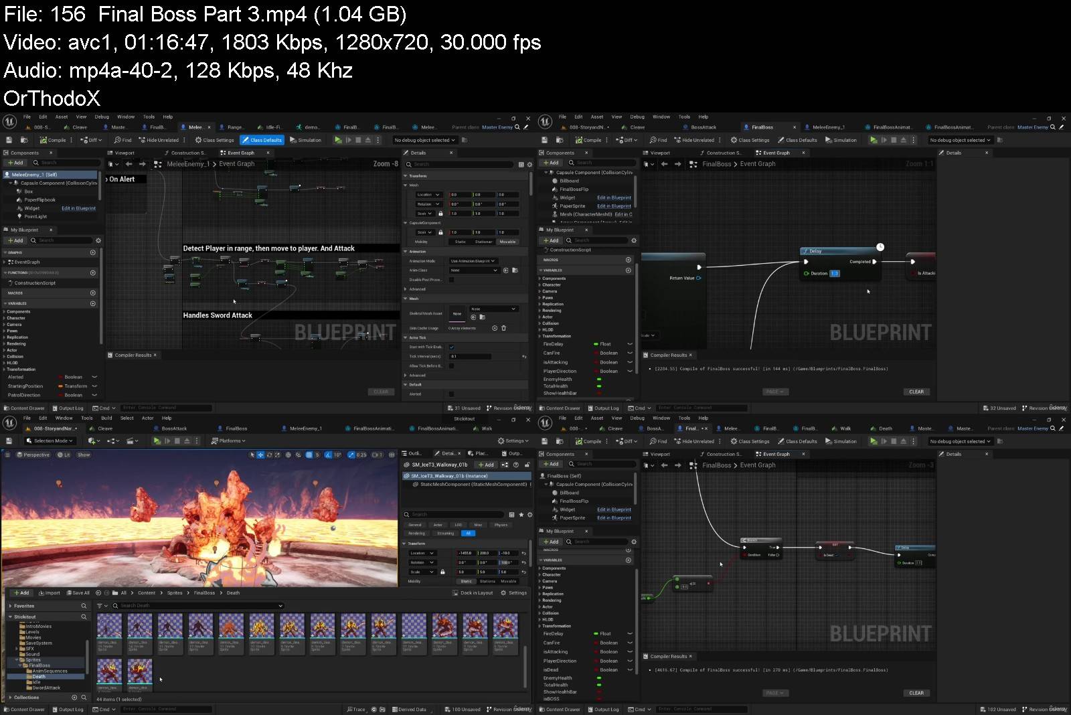Toggle the Disable Post Process checkbox

451,280
